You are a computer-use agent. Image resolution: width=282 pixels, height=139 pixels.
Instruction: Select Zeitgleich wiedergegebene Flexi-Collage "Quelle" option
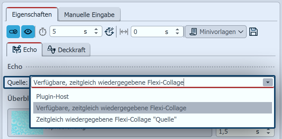106,119
